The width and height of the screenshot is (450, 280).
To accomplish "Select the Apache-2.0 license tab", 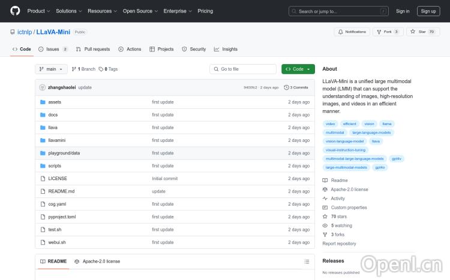I will click(97, 261).
